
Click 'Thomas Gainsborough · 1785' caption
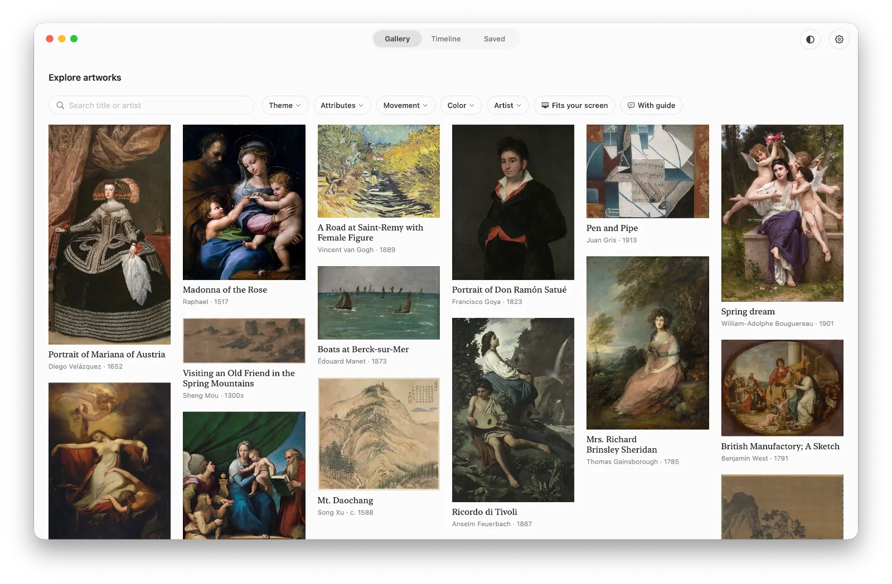click(x=633, y=462)
